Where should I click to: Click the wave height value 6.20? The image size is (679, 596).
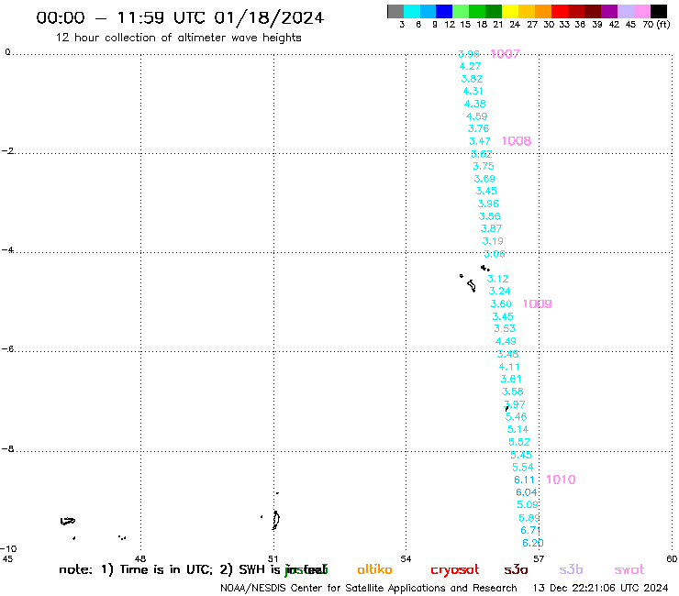click(532, 543)
